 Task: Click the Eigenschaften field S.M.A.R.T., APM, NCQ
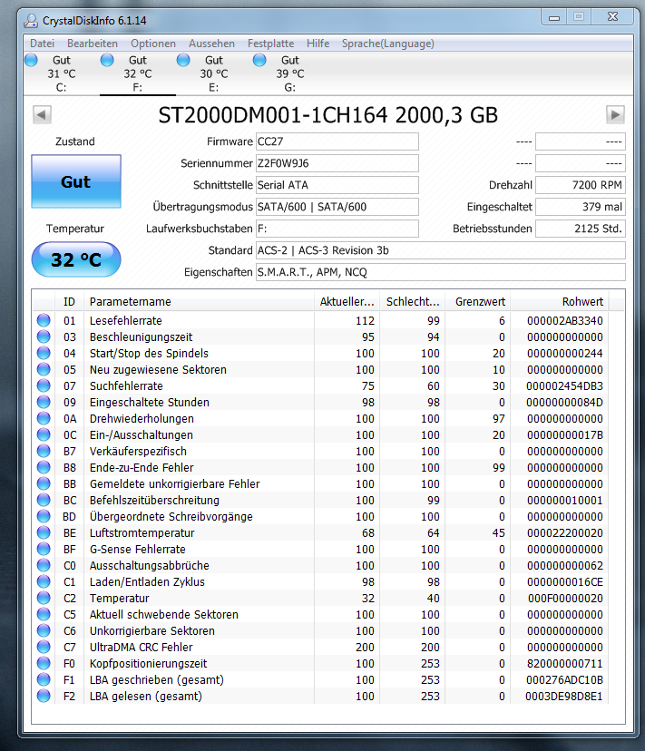click(x=440, y=272)
